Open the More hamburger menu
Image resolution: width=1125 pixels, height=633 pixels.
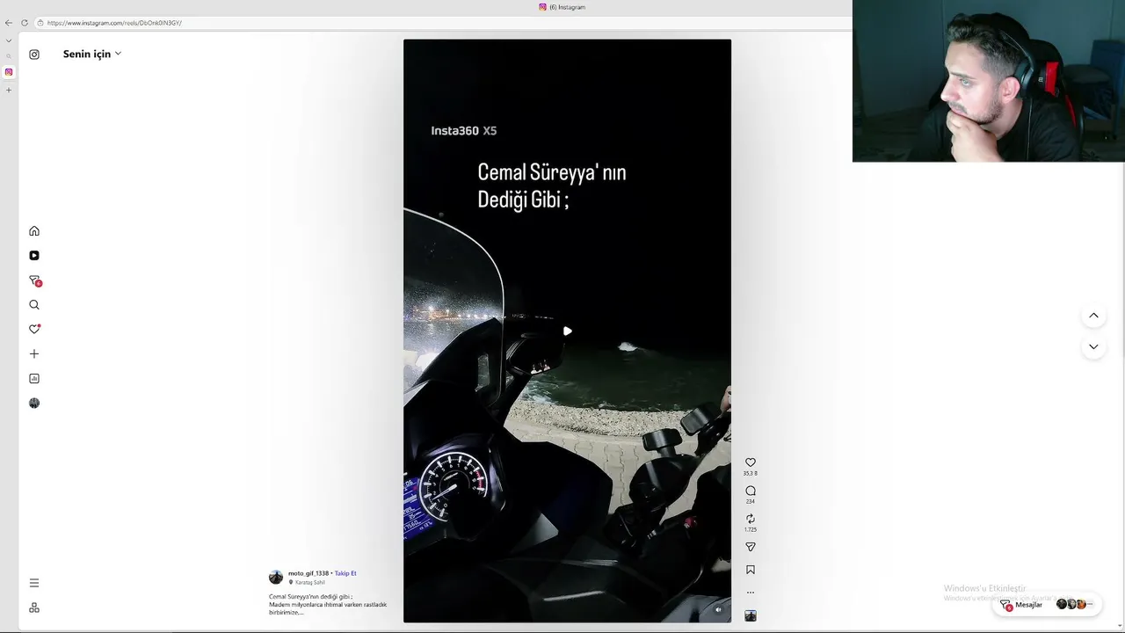pyautogui.click(x=34, y=583)
